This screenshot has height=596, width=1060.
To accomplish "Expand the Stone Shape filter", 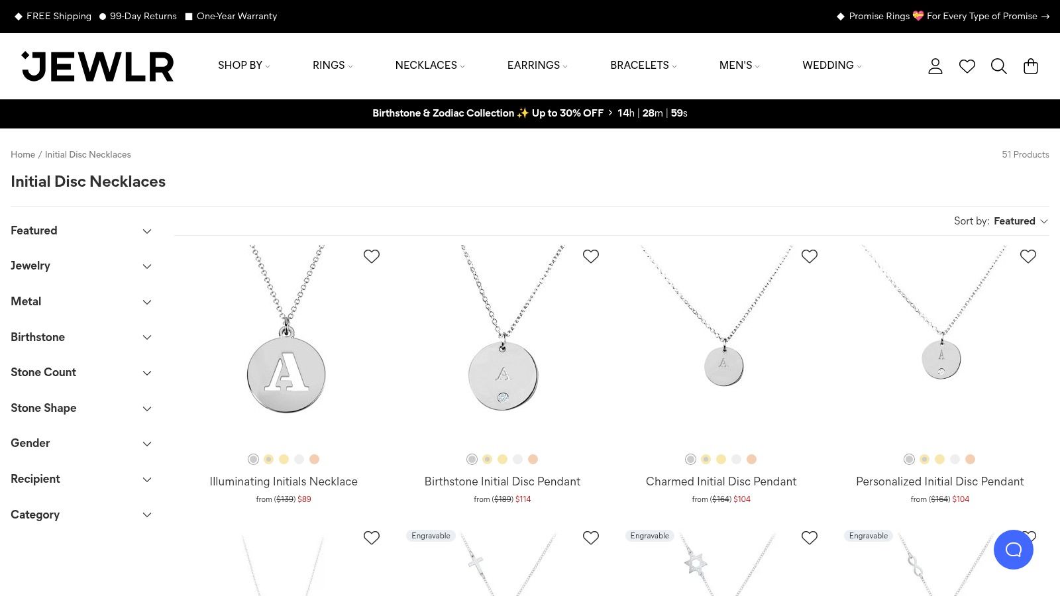I will tap(81, 408).
